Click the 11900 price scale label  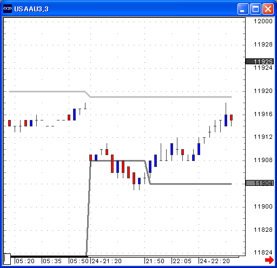(x=263, y=206)
